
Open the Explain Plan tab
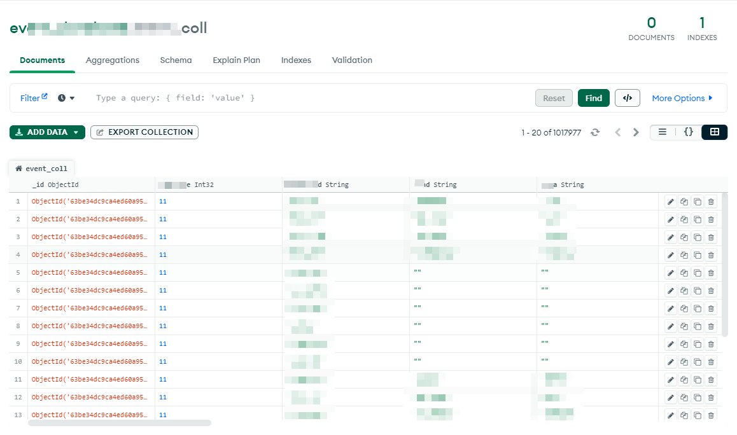236,60
